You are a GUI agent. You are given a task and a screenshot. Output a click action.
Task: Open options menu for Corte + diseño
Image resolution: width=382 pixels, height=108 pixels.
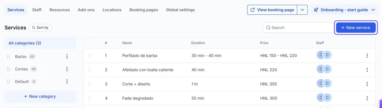367,84
